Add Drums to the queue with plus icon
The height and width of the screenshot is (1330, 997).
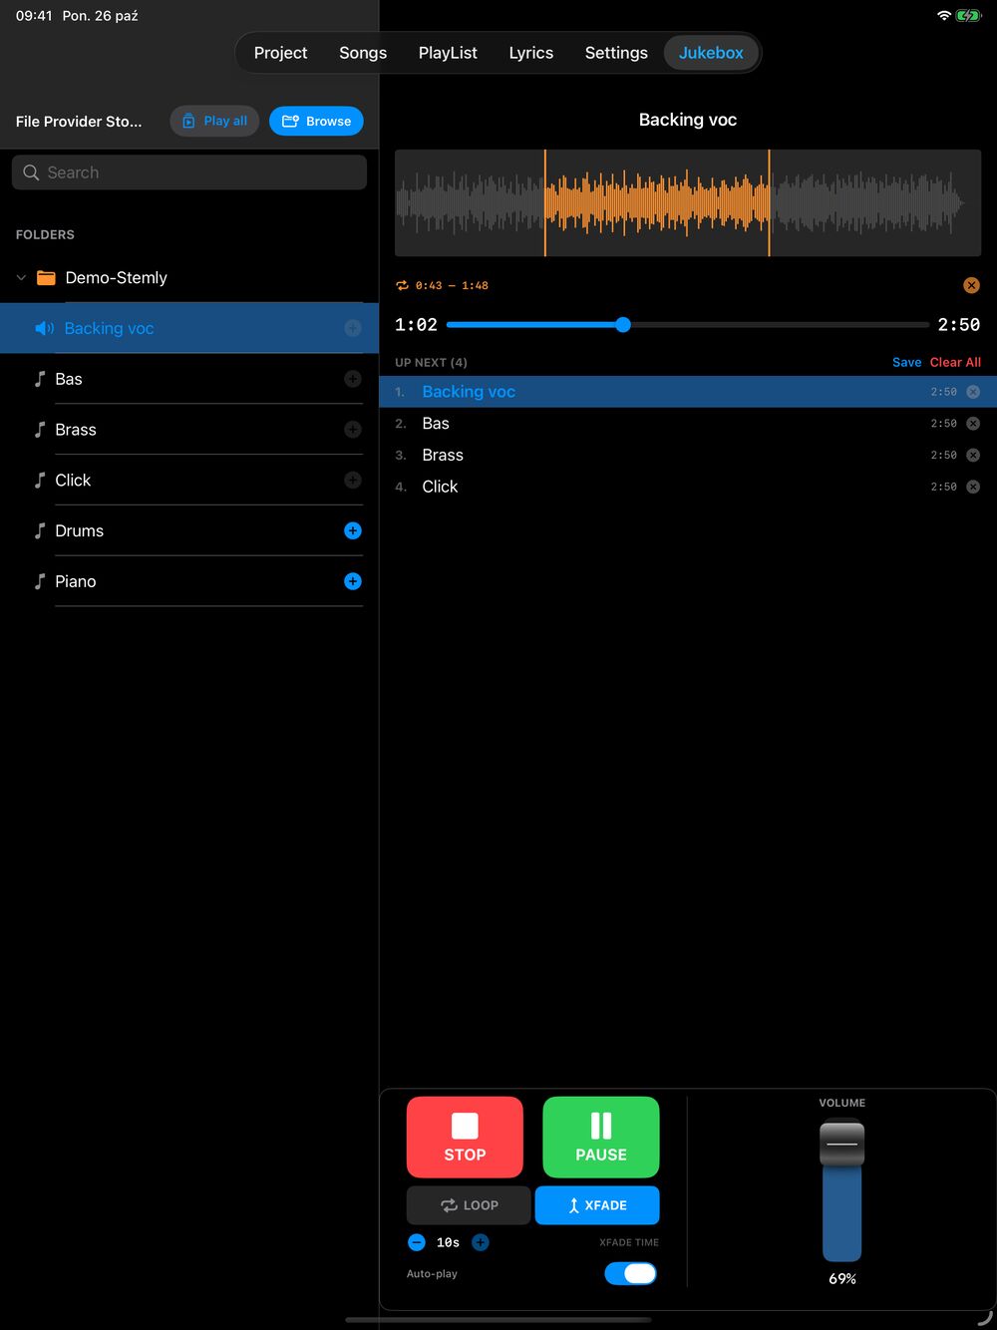coord(353,530)
